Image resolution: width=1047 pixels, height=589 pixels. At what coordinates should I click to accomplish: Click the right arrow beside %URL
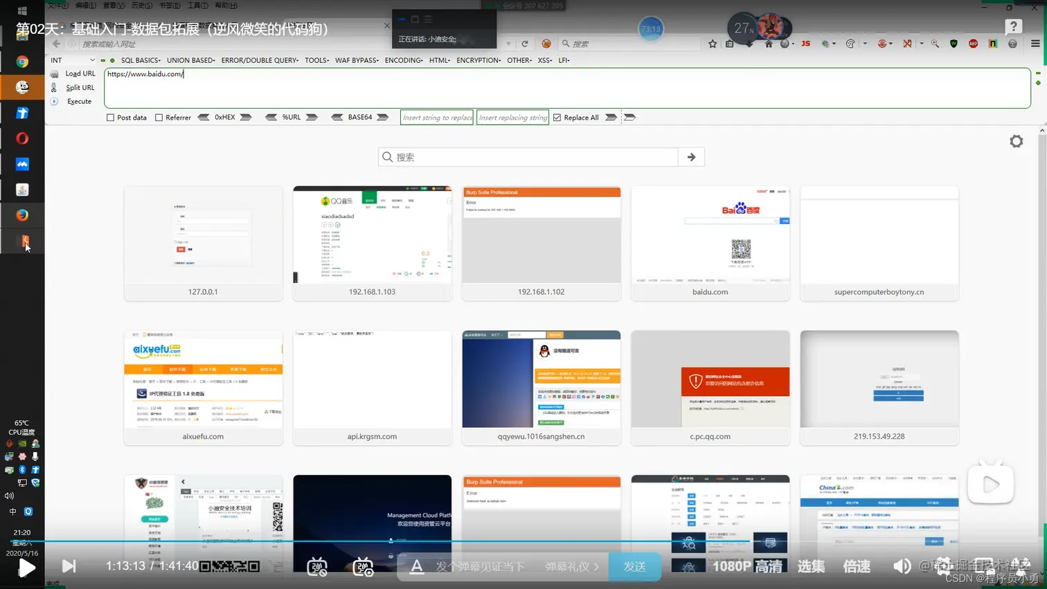point(312,118)
